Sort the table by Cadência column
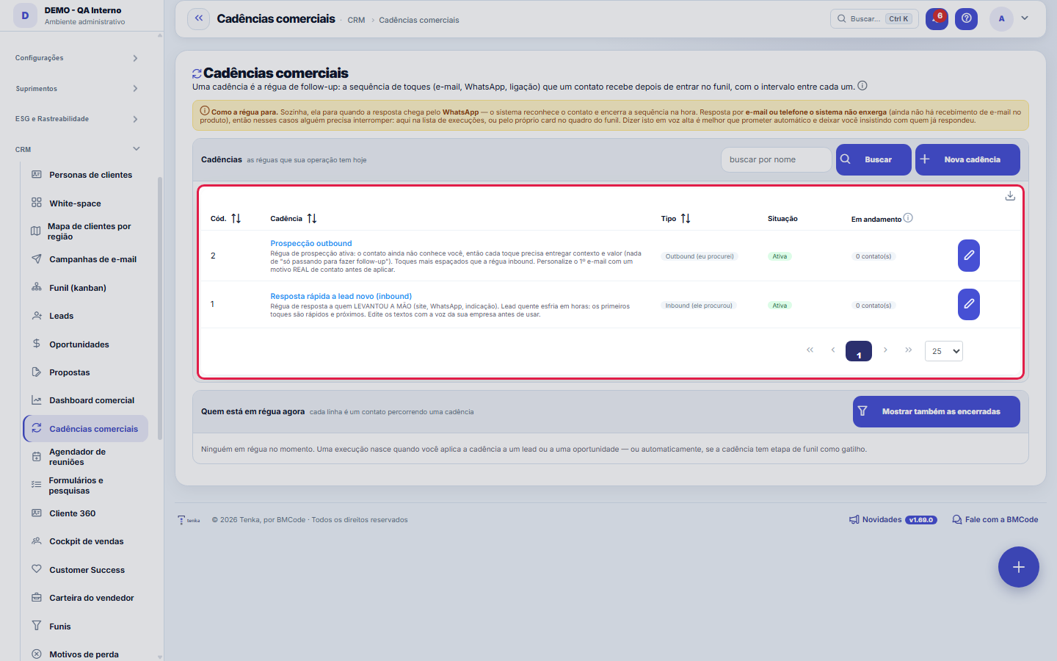This screenshot has height=661, width=1057. (x=312, y=219)
